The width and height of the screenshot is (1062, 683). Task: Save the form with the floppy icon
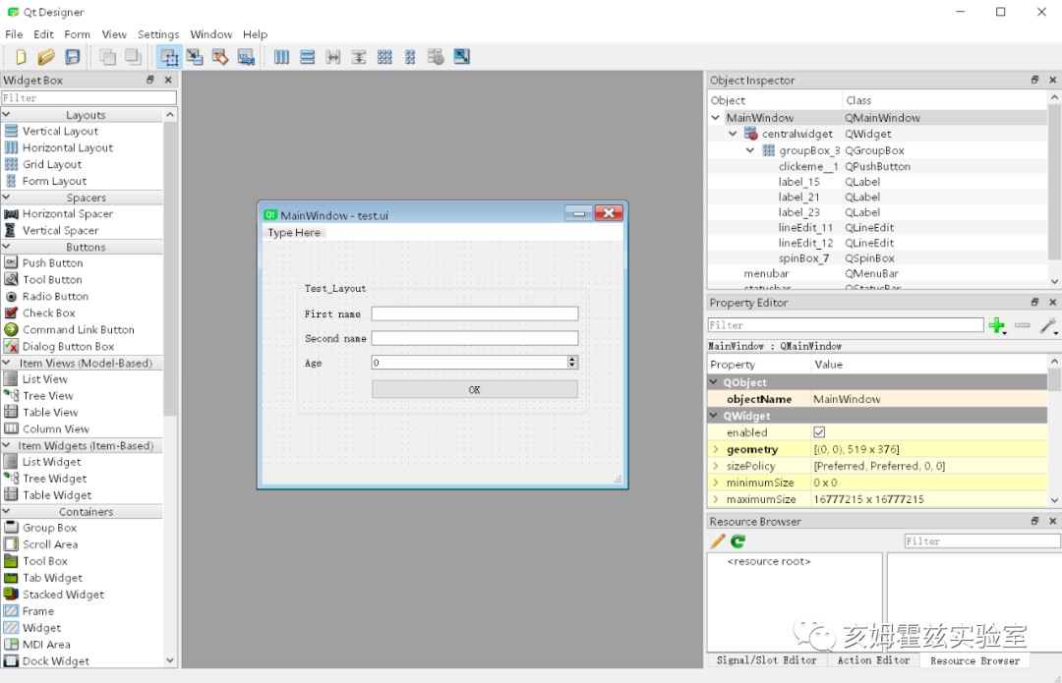(73, 57)
